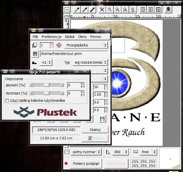Click the Kontrast slider handle
The height and width of the screenshot is (172, 183).
47,93
